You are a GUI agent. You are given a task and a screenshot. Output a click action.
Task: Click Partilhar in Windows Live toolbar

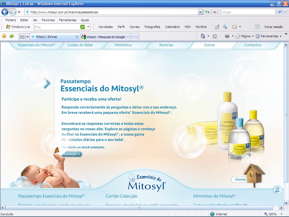coord(201,27)
